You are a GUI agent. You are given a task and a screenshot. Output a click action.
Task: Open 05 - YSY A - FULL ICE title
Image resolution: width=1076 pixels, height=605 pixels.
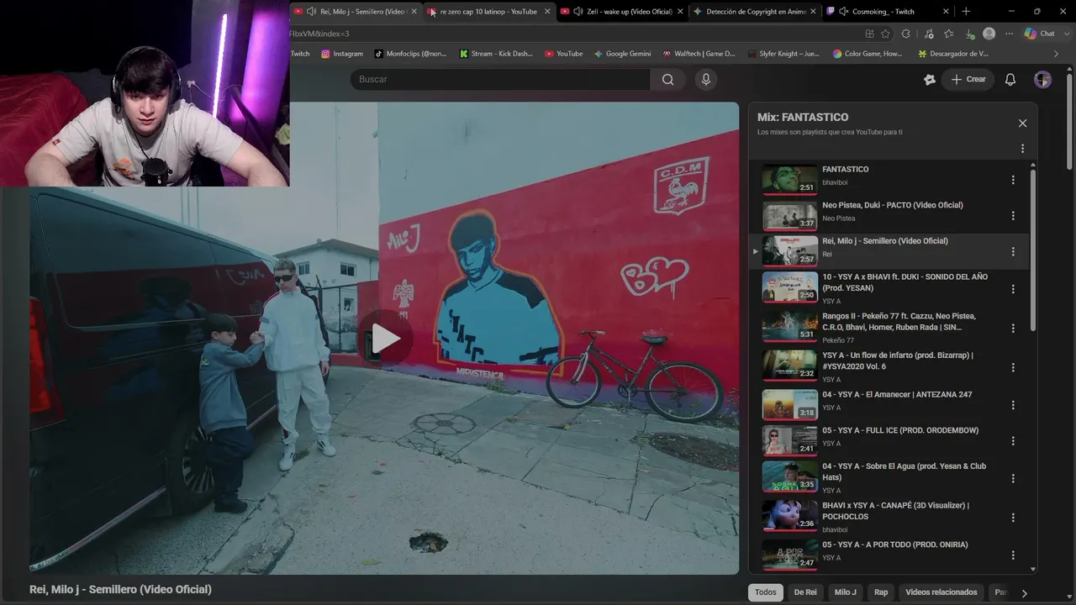pyautogui.click(x=900, y=430)
